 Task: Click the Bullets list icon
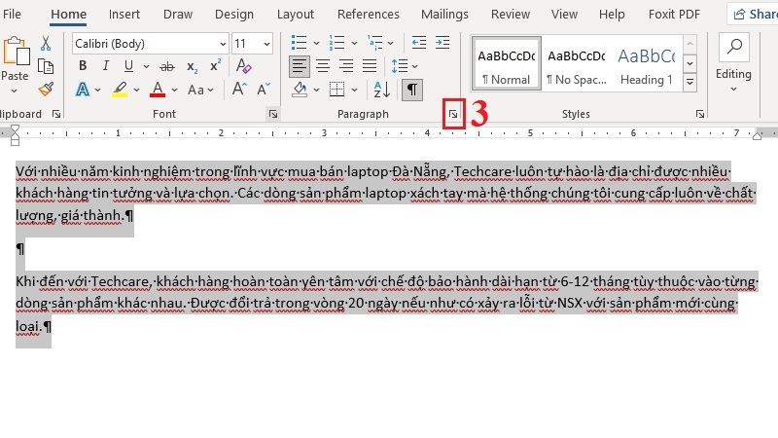point(299,43)
